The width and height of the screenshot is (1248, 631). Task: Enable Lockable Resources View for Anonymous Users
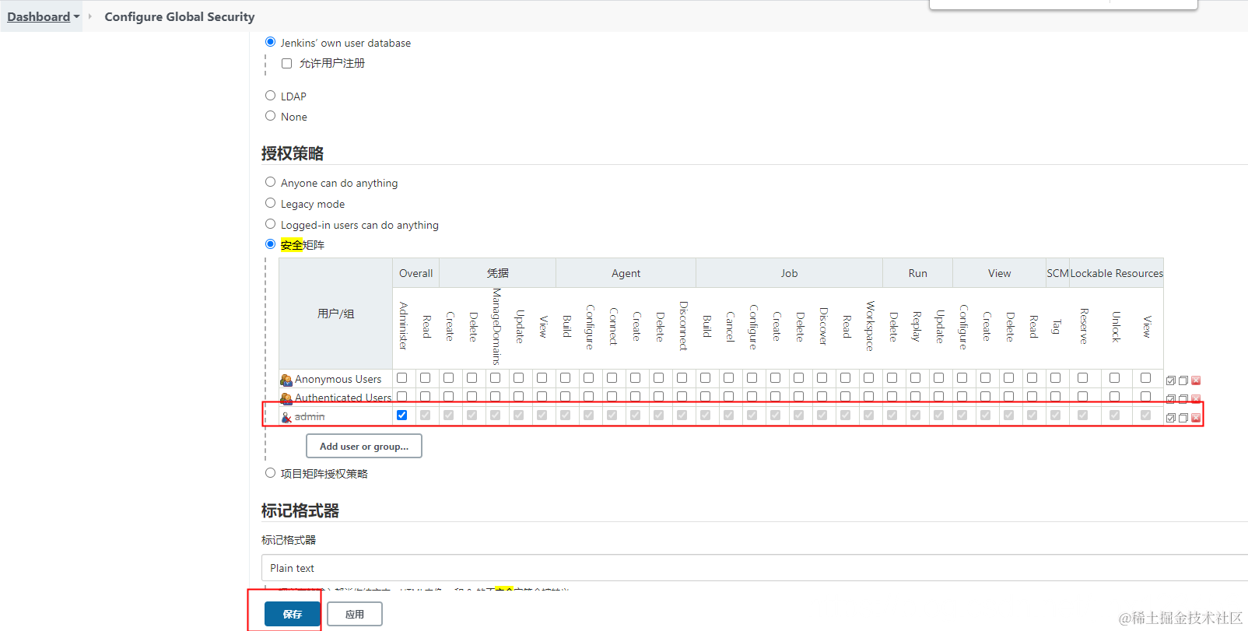point(1145,377)
